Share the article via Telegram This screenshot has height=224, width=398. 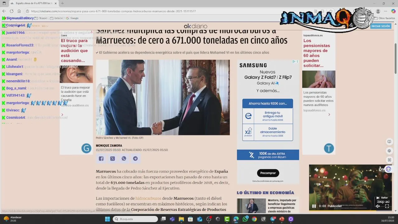pos(135,158)
